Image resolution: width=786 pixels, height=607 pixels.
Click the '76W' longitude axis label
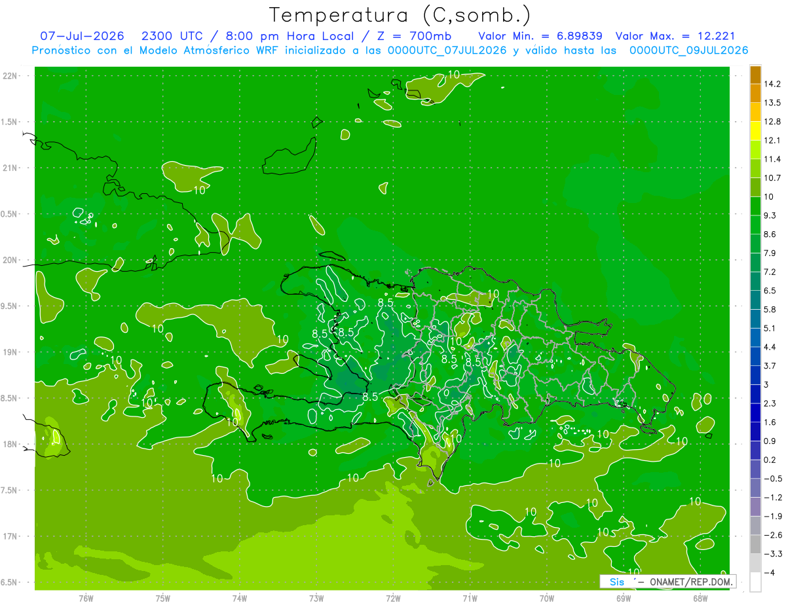point(86,598)
